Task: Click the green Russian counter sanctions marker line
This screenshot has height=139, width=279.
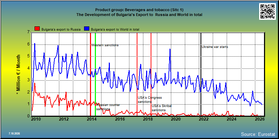Action: (95, 74)
